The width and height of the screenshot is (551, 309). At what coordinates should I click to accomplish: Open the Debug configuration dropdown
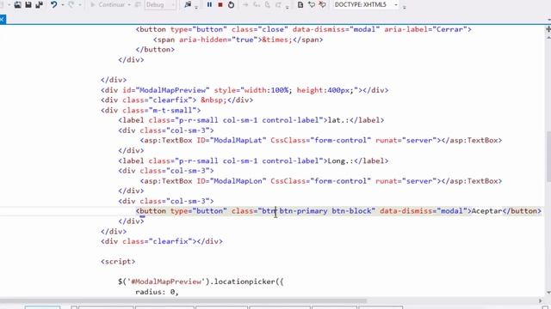click(160, 5)
